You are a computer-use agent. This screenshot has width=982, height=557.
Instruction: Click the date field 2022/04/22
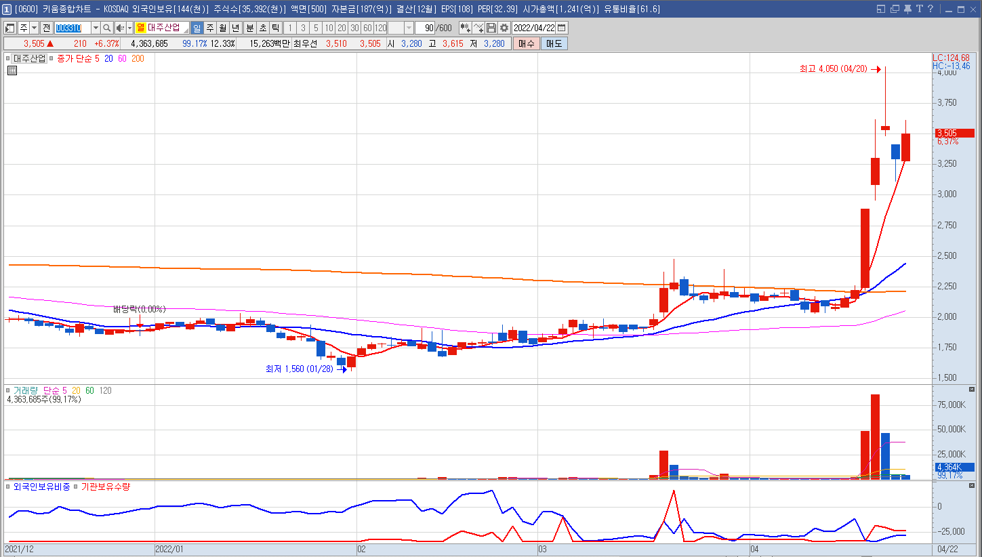tap(534, 28)
